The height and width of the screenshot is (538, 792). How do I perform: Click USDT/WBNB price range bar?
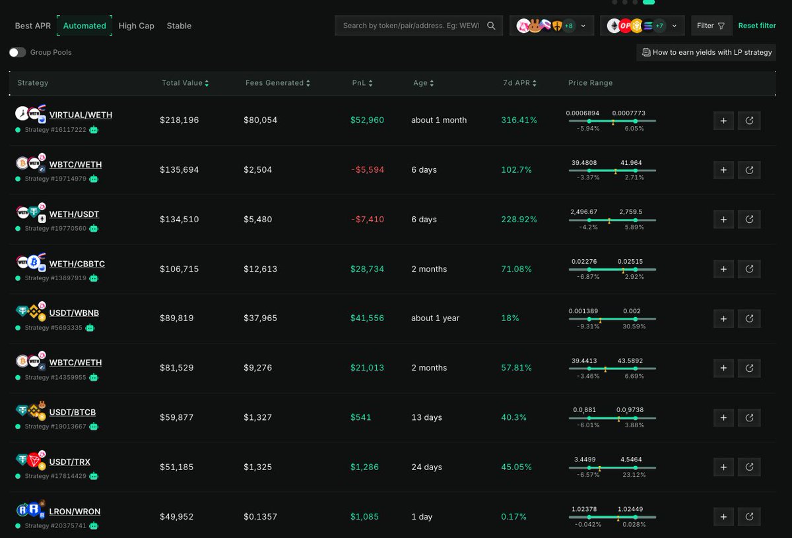[612, 318]
